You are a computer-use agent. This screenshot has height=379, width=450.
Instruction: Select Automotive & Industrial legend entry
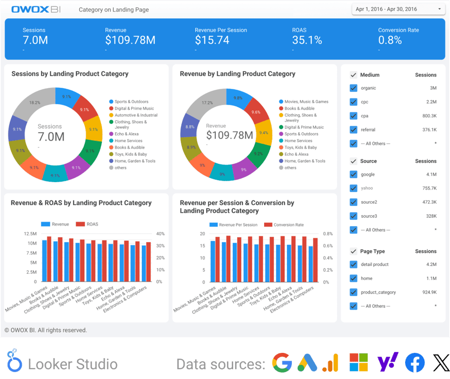[134, 115]
